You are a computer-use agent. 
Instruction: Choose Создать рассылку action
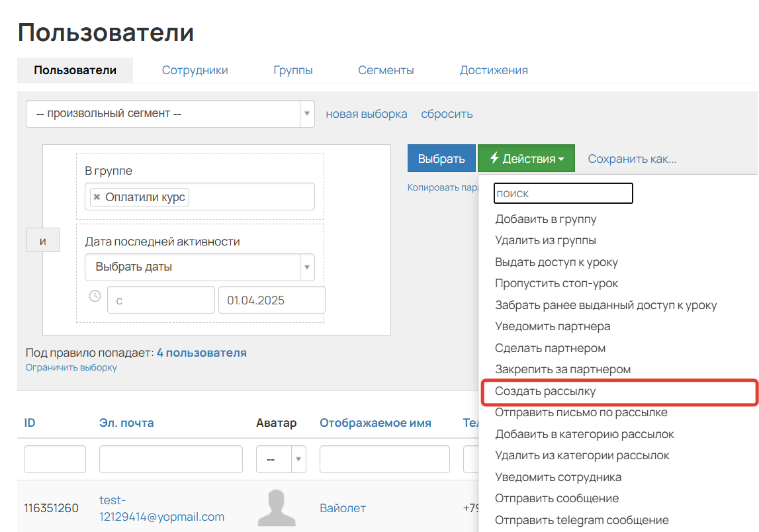pos(545,391)
